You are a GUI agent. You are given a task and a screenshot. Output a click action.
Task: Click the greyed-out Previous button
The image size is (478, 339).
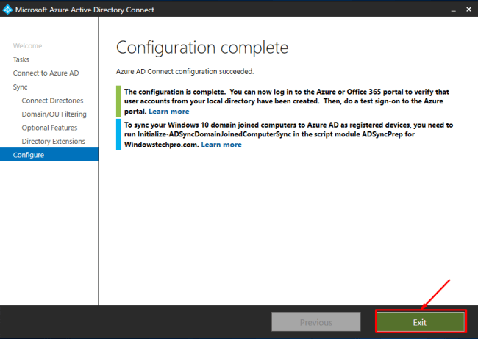pyautogui.click(x=315, y=322)
